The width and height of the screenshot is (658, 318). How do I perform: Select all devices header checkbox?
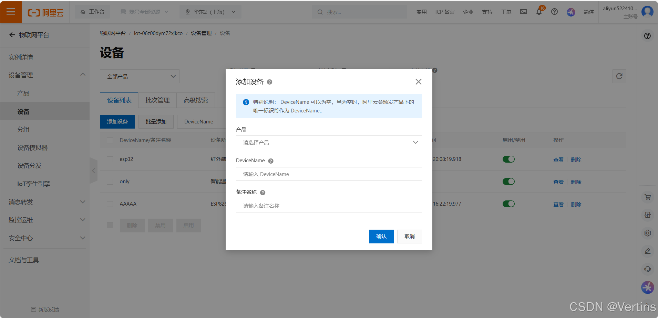[x=110, y=140]
